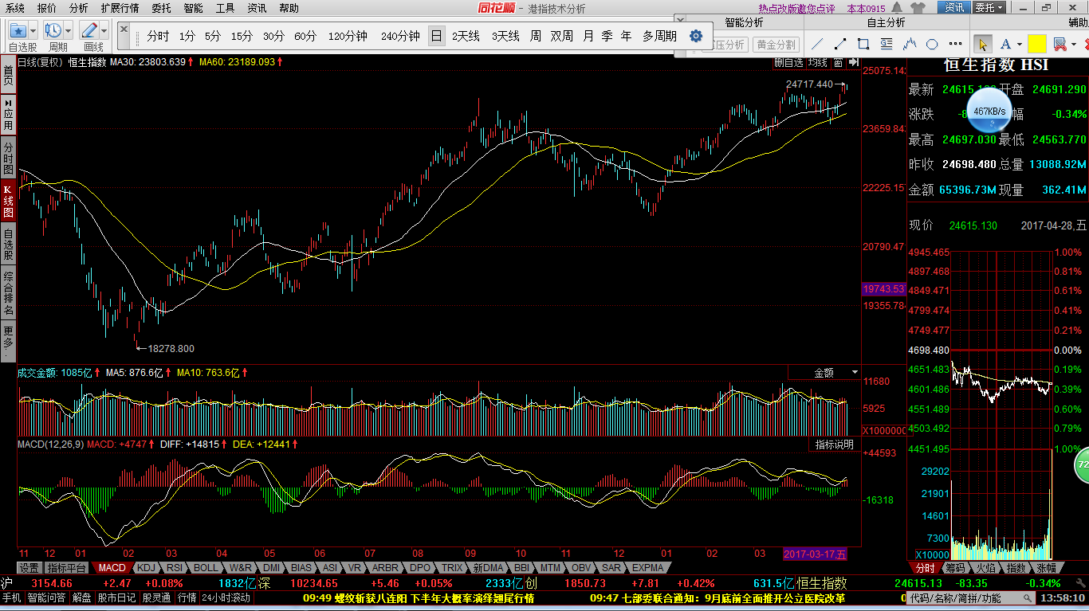This screenshot has width=1089, height=611.
Task: Select the EXPMA indicator tab
Action: [648, 568]
